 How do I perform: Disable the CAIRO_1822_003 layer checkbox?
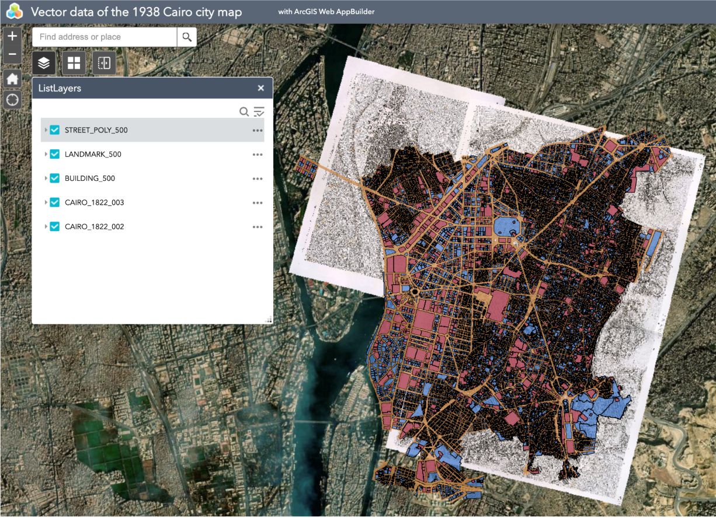tap(55, 202)
